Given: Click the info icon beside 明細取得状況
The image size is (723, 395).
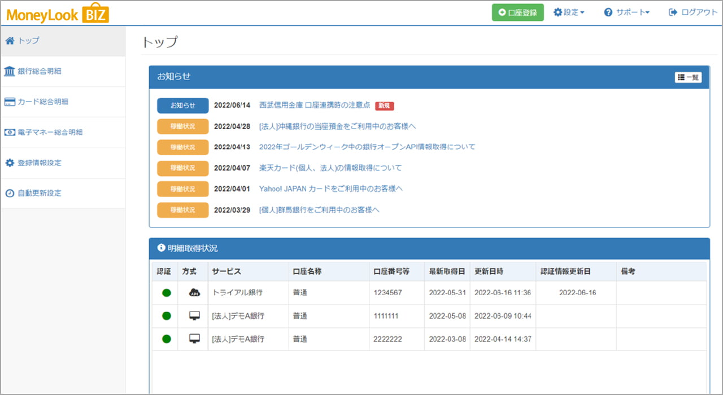Looking at the screenshot, I should [162, 248].
